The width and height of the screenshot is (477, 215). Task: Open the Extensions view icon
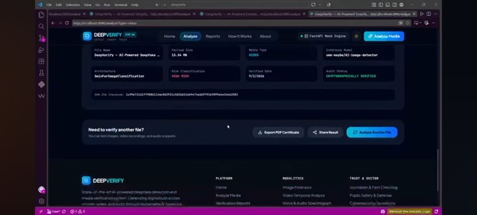click(41, 61)
